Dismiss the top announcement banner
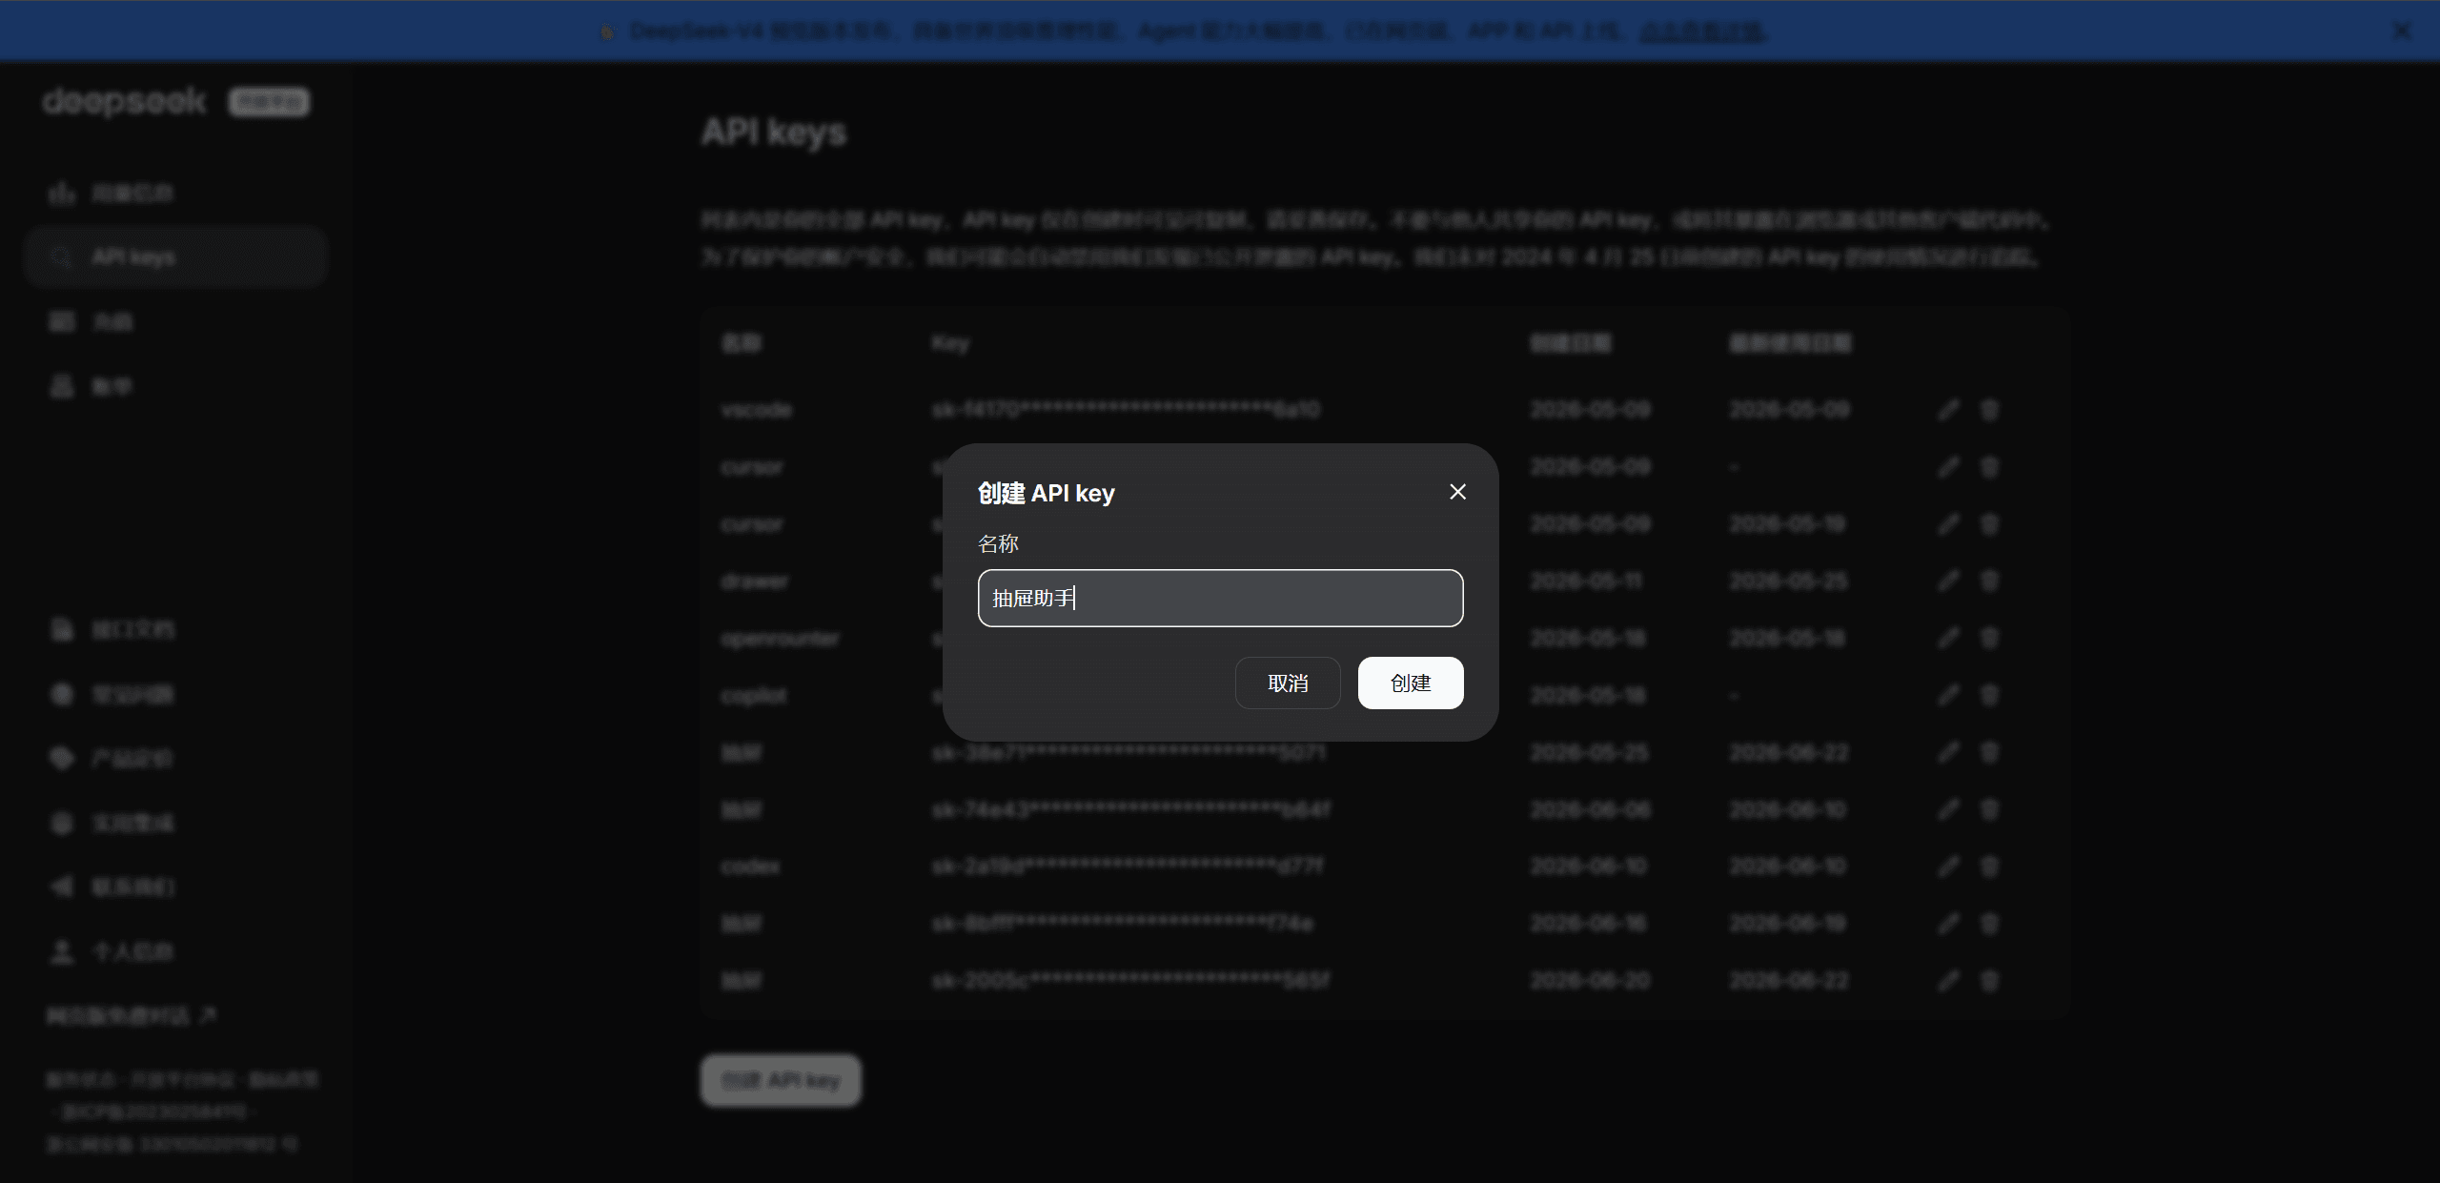Viewport: 2440px width, 1183px height. click(x=2402, y=31)
